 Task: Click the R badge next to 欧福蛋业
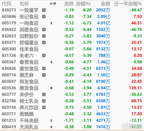click(x=44, y=42)
